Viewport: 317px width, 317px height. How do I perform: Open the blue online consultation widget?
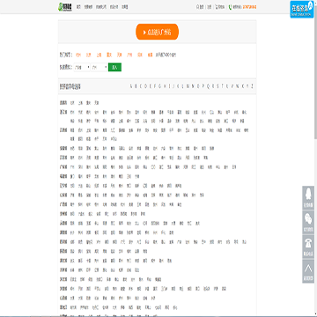[302, 9]
